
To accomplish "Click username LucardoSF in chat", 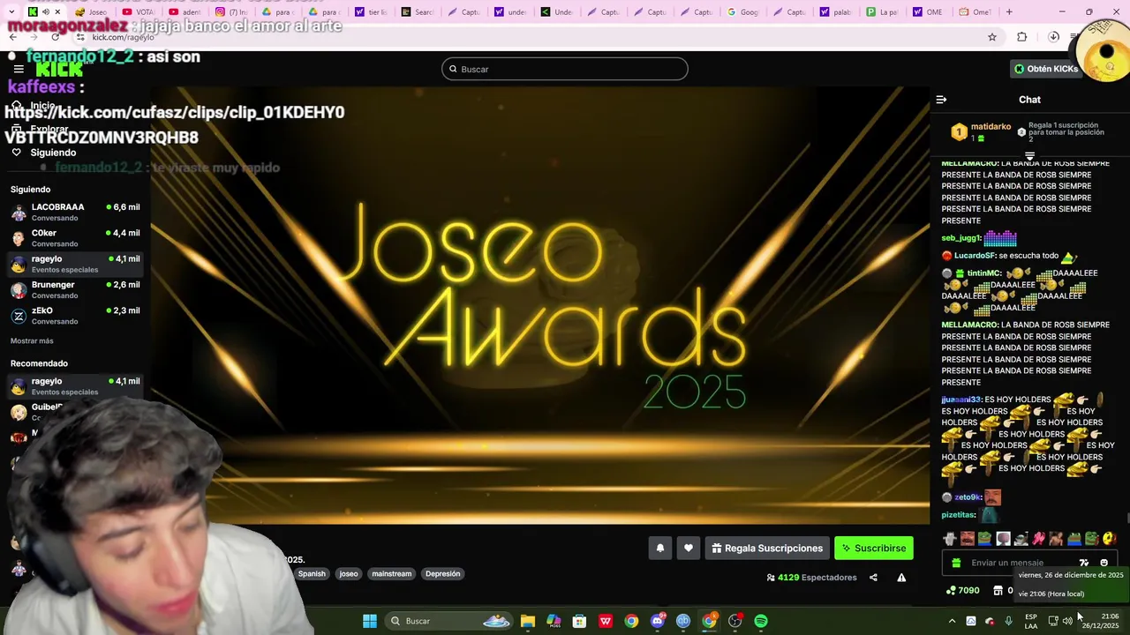I will pos(974,256).
